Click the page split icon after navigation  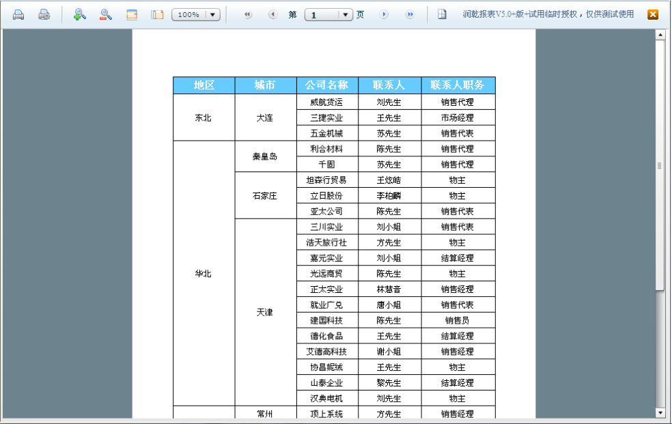coord(442,14)
